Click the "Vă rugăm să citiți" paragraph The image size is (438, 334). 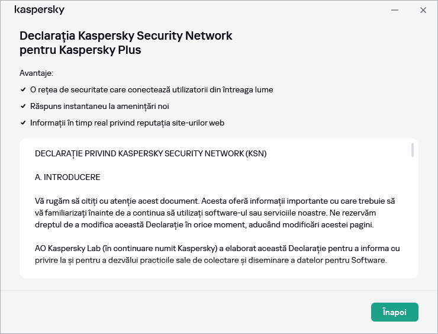click(214, 201)
